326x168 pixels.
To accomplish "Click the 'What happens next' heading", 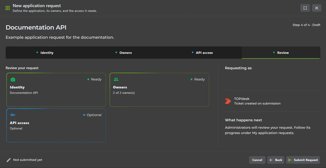I will pyautogui.click(x=243, y=120).
